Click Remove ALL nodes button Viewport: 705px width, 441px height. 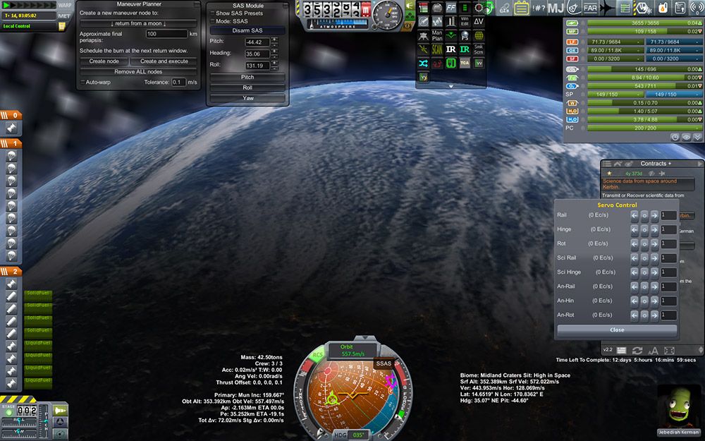click(x=138, y=71)
